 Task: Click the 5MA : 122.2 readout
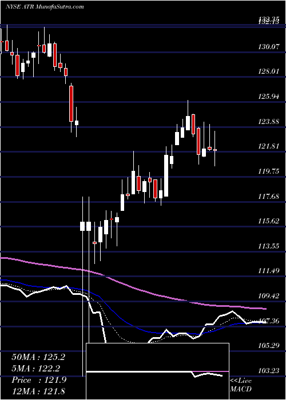click(x=35, y=369)
